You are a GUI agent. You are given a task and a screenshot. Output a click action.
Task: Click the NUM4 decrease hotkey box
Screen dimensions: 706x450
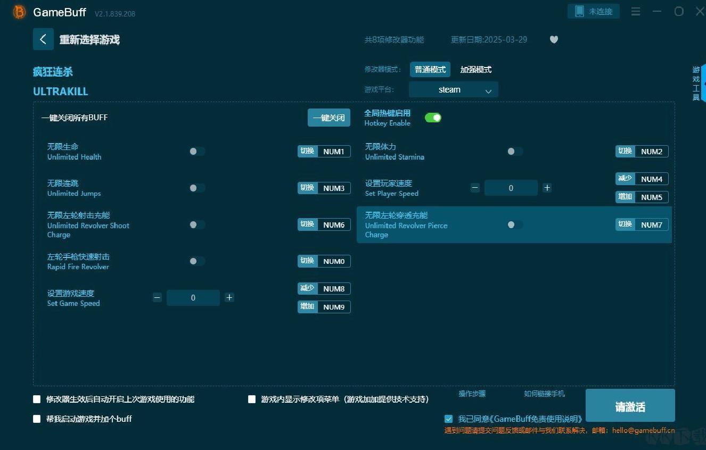(652, 179)
